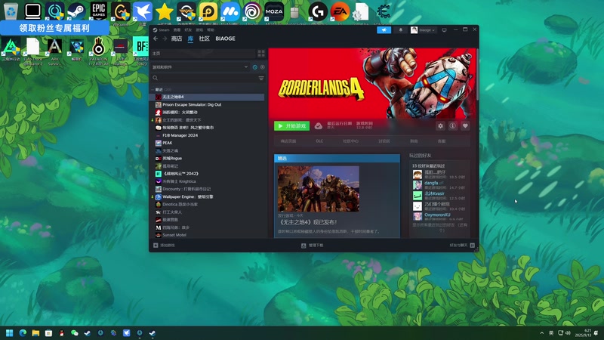Viewport: 604px width, 340px height.
Task: Open File Explorer from the taskbar
Action: [35, 333]
